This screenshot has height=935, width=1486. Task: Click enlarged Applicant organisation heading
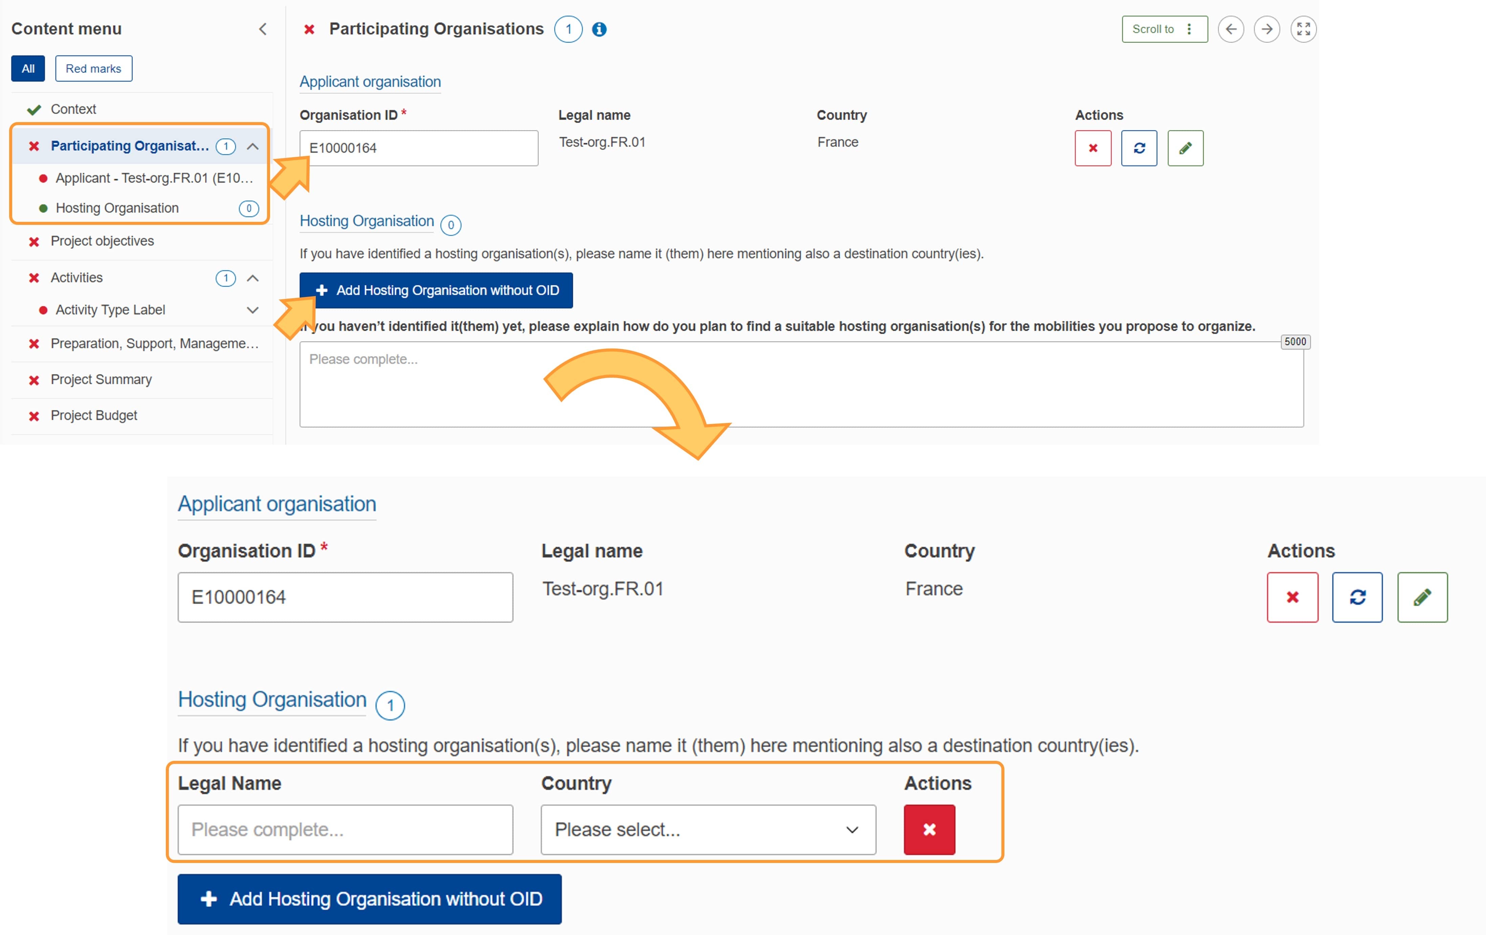coord(276,505)
